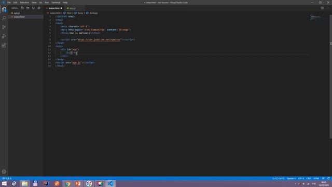
Task: Change end of line sequence CRLF
Action: [x=309, y=179]
